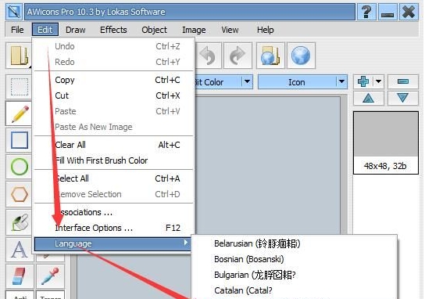Open the File menu

[17, 30]
